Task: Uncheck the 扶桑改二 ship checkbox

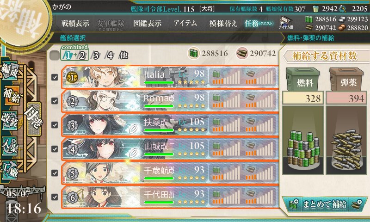Action: tap(55, 125)
